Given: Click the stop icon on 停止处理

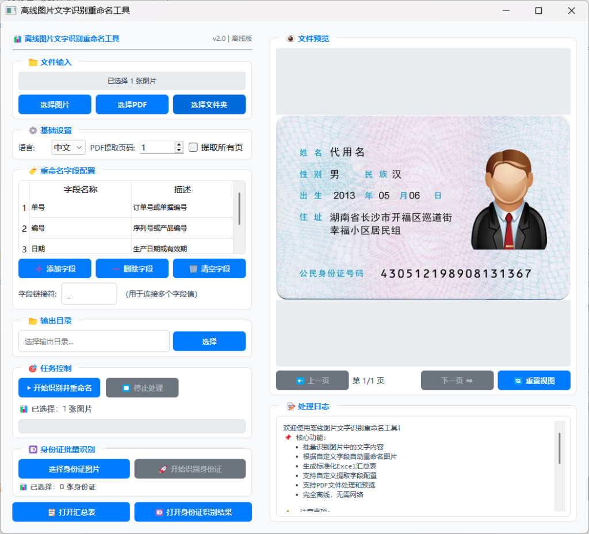Looking at the screenshot, I should pyautogui.click(x=126, y=387).
